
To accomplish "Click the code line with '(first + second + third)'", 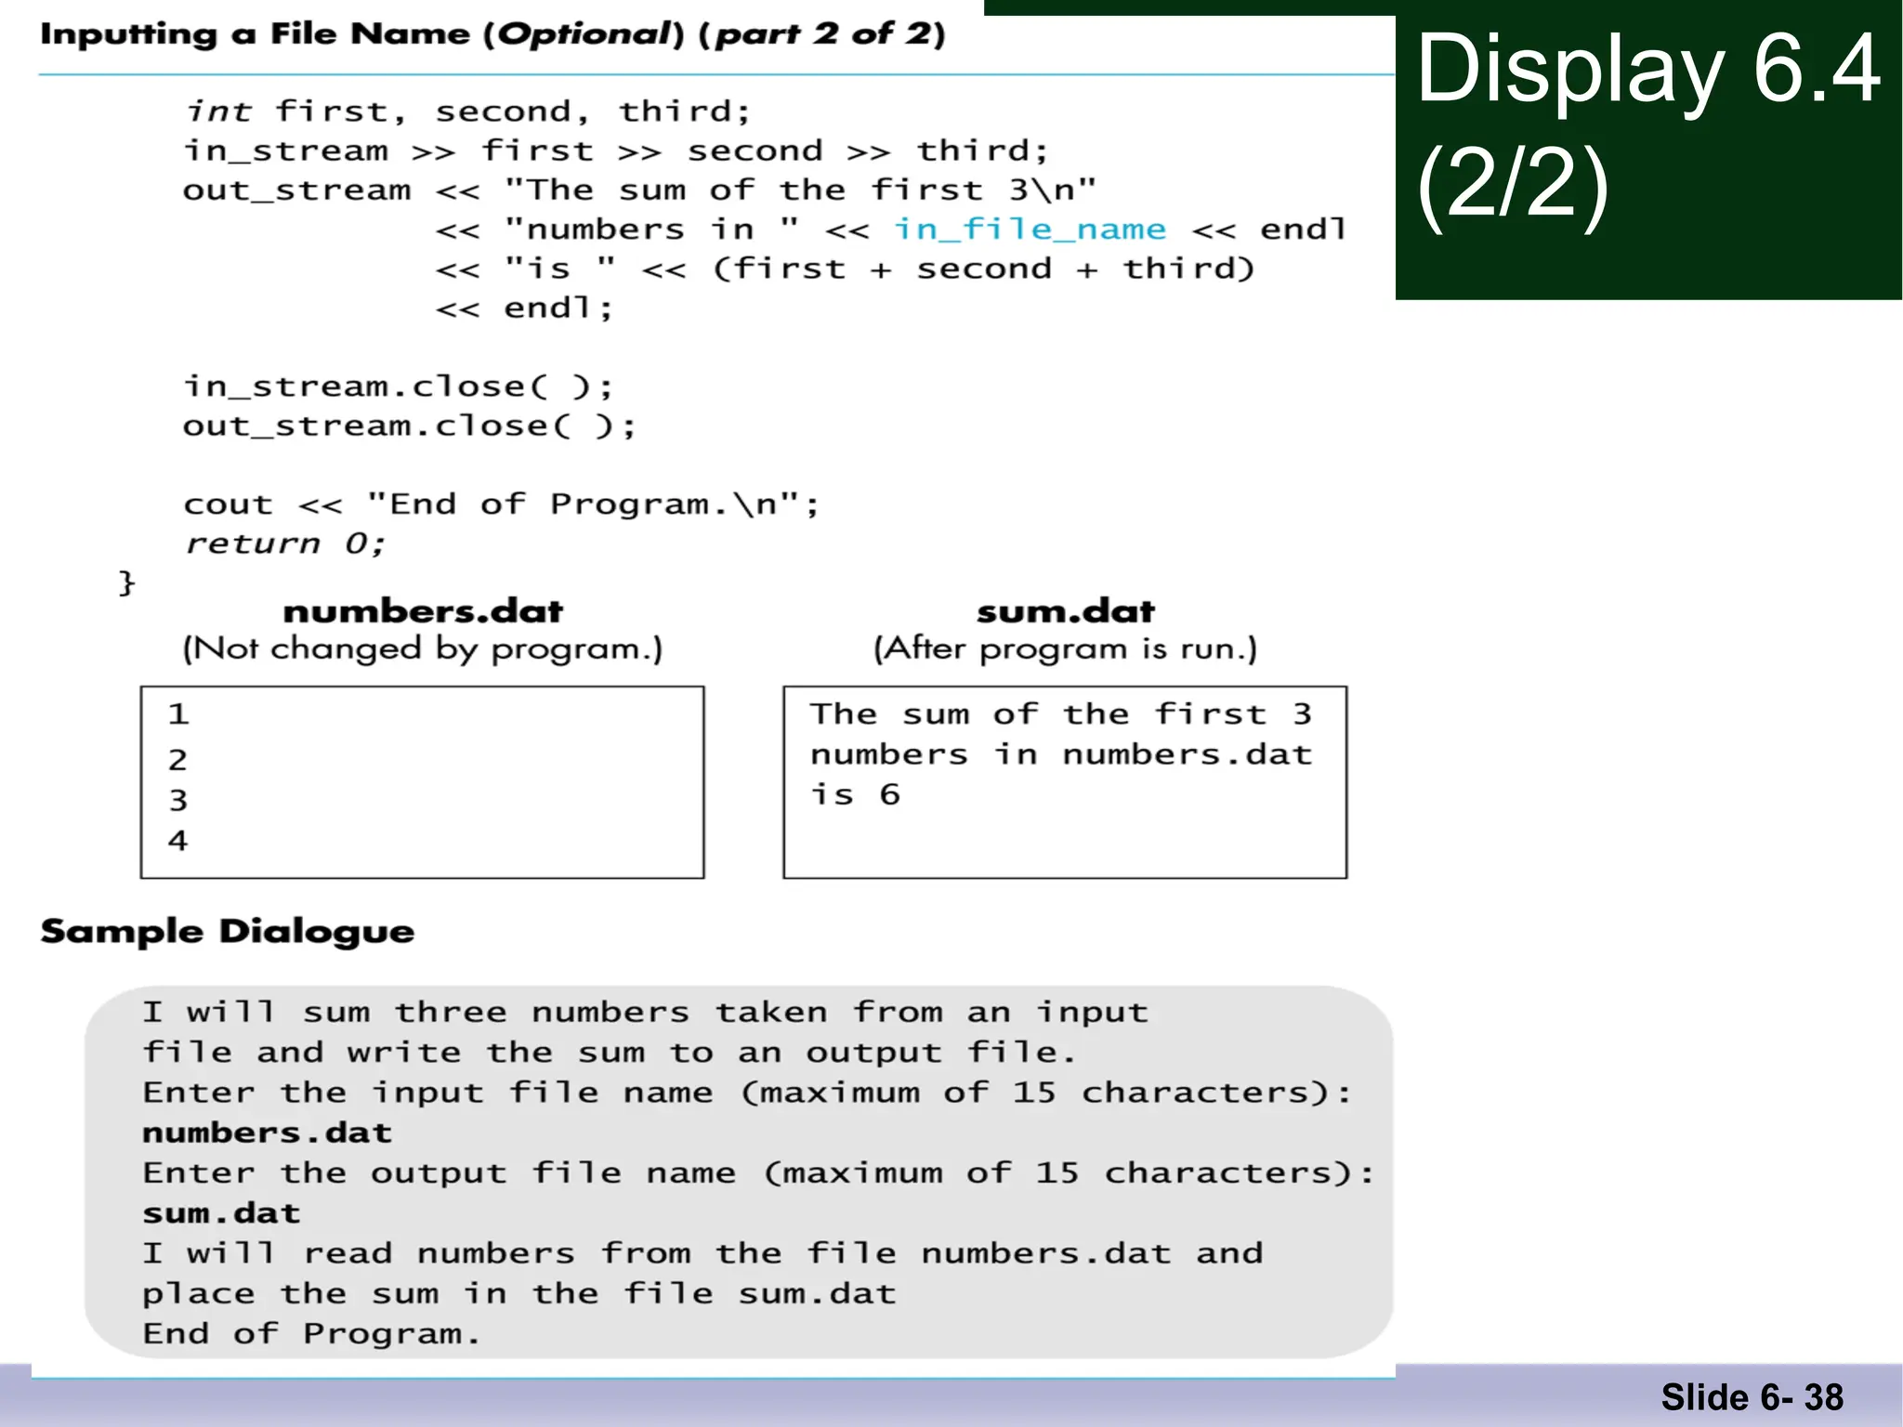I will click(x=846, y=269).
